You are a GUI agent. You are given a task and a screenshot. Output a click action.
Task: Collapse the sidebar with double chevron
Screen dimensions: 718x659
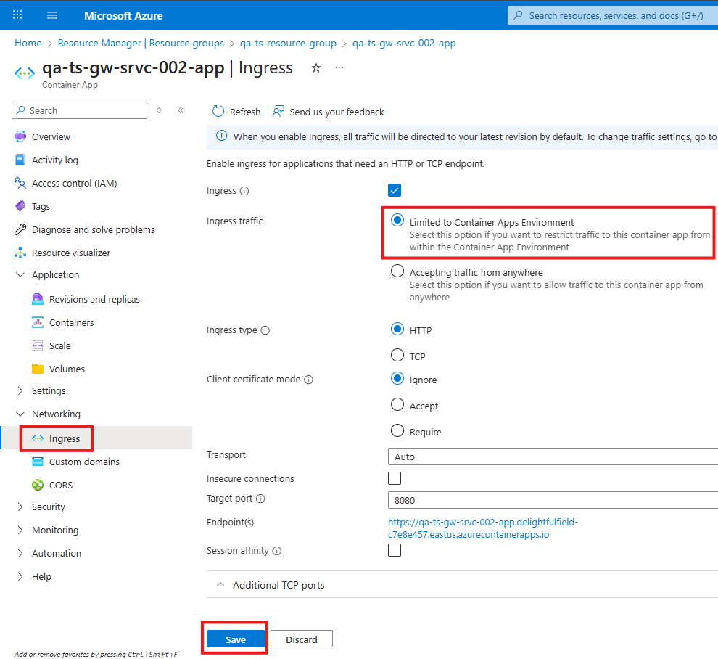pyautogui.click(x=181, y=110)
